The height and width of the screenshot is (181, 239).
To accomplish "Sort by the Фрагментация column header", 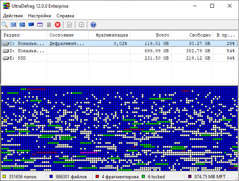I will click(x=112, y=35).
